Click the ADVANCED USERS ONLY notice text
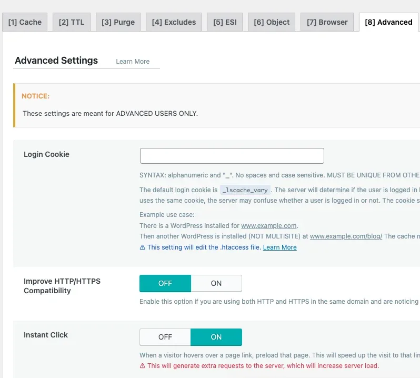Image resolution: width=420 pixels, height=378 pixels. point(110,114)
